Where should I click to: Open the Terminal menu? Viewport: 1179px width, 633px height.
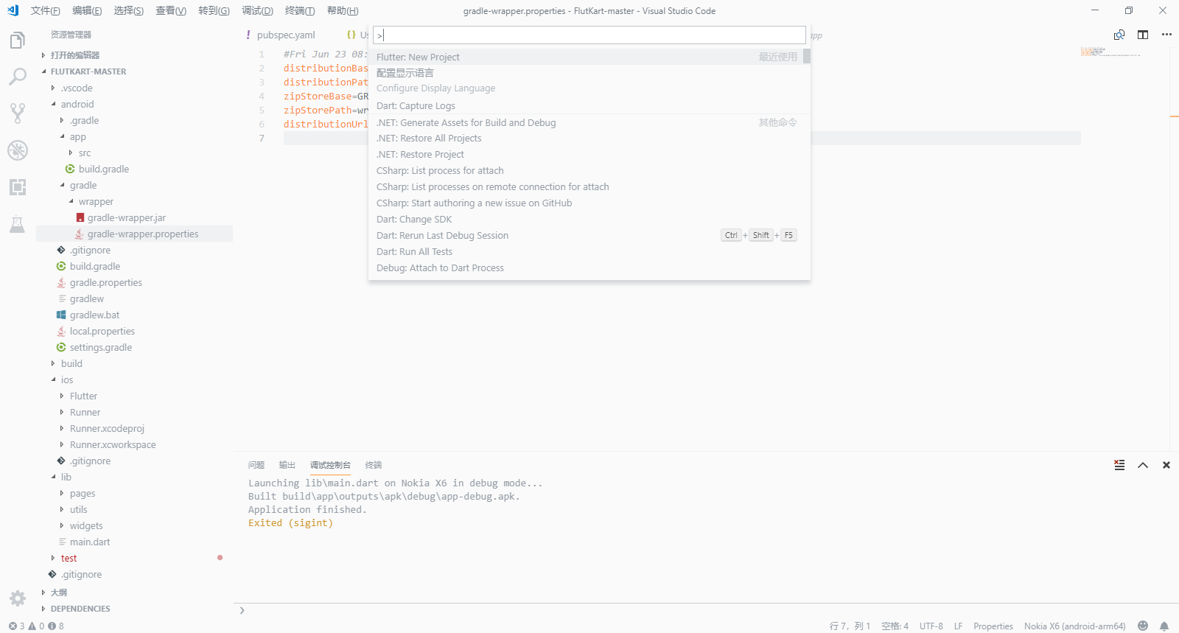point(300,10)
